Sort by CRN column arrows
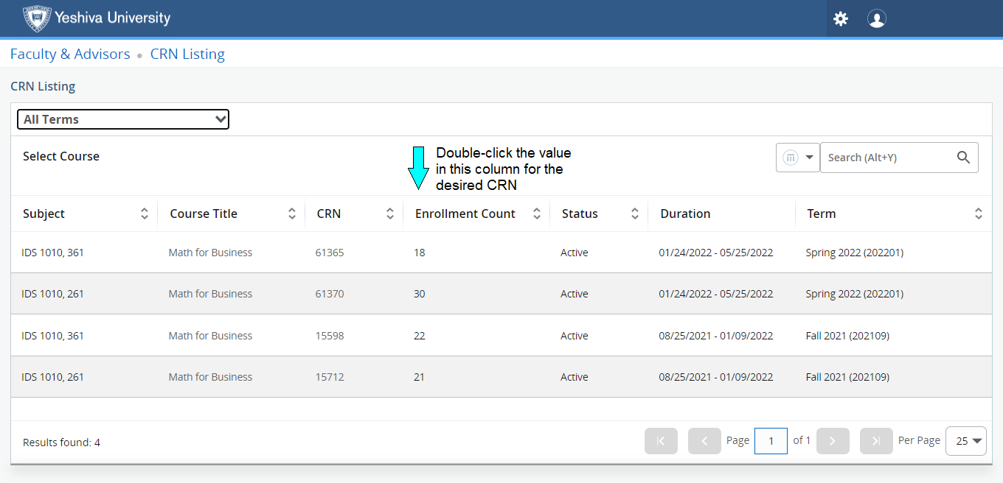Image resolution: width=1003 pixels, height=483 pixels. (390, 214)
